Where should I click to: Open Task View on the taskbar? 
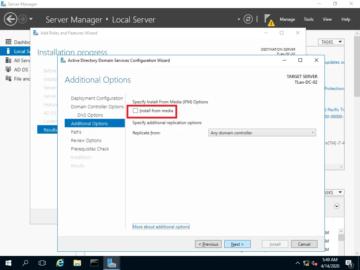[x=42, y=263]
